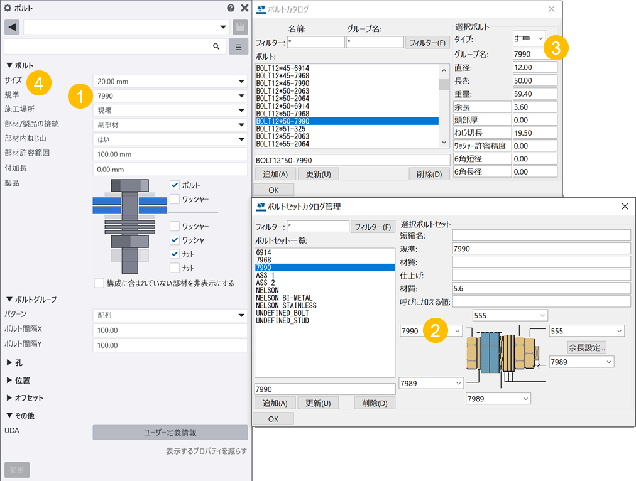Click the 直径 input field showing 12.00
The image size is (636, 481).
click(x=535, y=67)
